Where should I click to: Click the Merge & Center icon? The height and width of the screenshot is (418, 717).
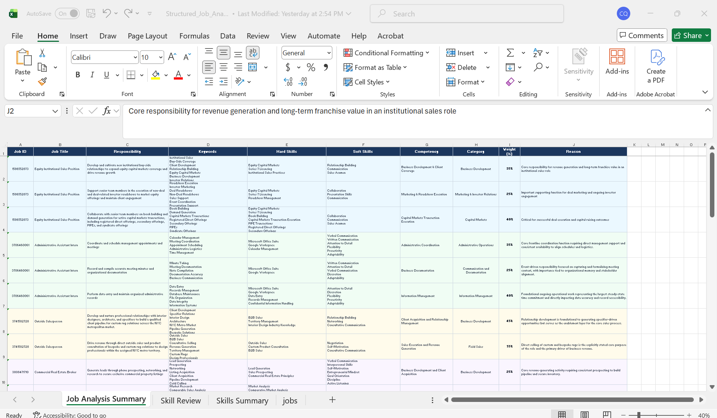click(x=253, y=67)
